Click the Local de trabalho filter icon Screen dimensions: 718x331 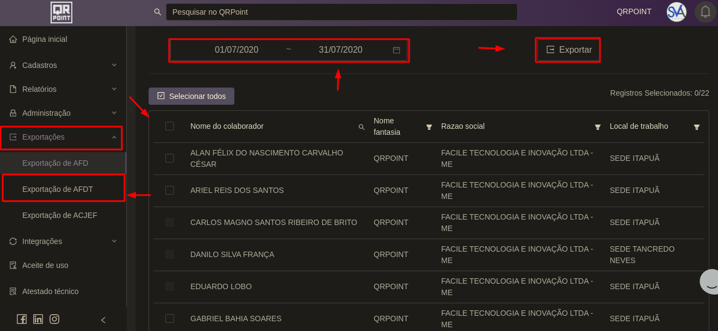pyautogui.click(x=697, y=127)
